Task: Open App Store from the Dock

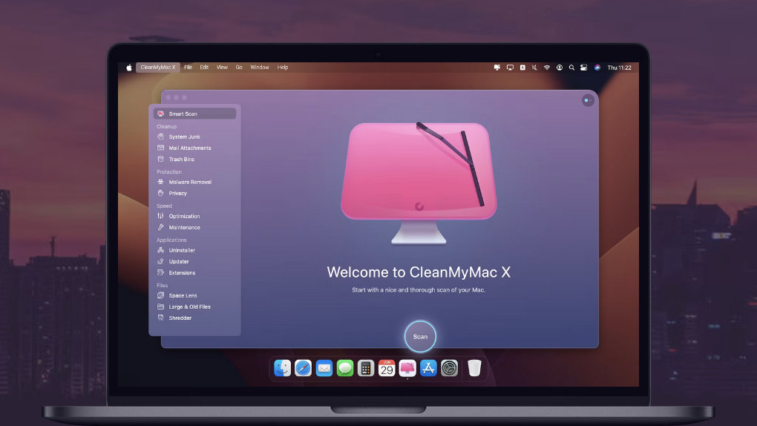Action: tap(428, 368)
